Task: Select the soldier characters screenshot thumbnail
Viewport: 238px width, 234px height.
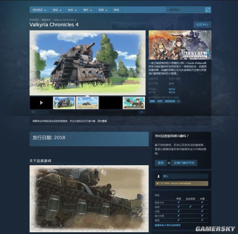Action: pyautogui.click(x=134, y=103)
